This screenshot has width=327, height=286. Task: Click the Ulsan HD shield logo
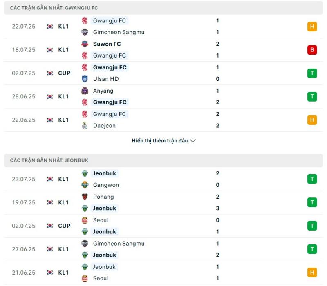click(x=85, y=79)
